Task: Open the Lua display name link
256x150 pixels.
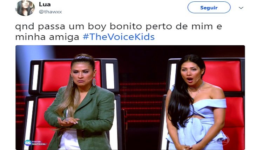Action: (x=45, y=5)
